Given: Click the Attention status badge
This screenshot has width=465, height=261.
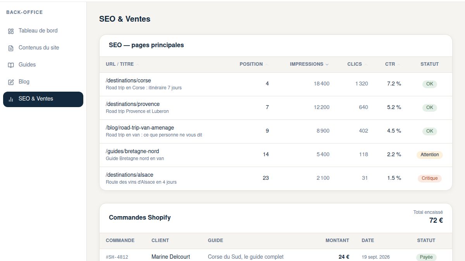Looking at the screenshot, I should 430,155.
